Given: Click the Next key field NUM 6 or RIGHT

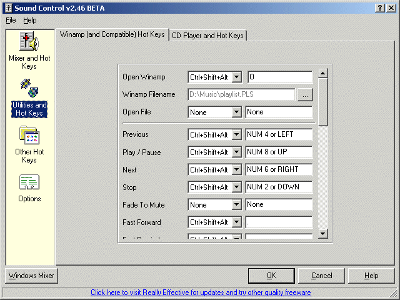Looking at the screenshot, I should [279, 169].
